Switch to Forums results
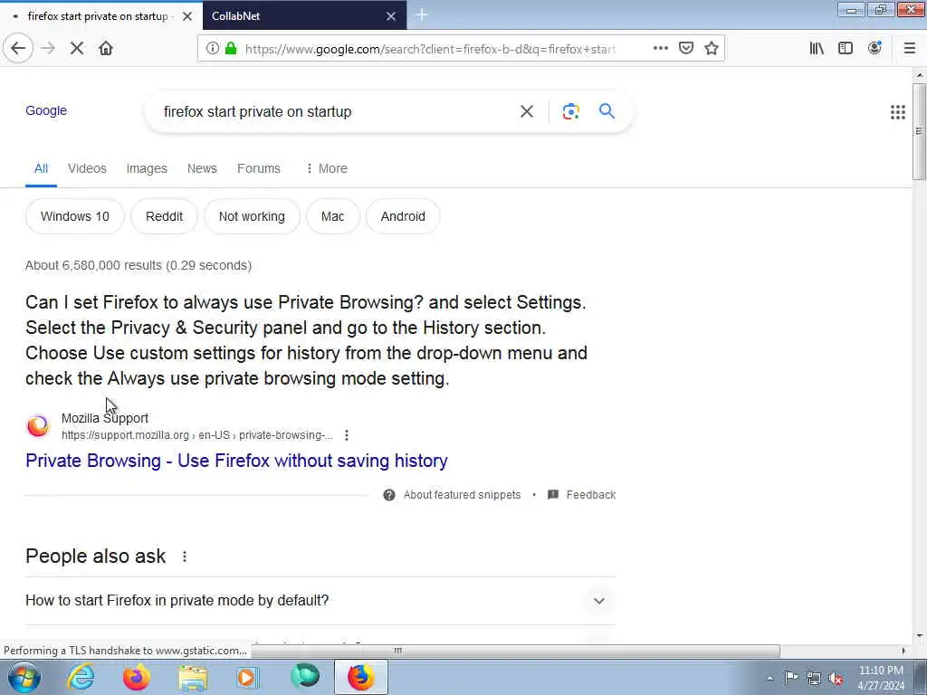 258,168
